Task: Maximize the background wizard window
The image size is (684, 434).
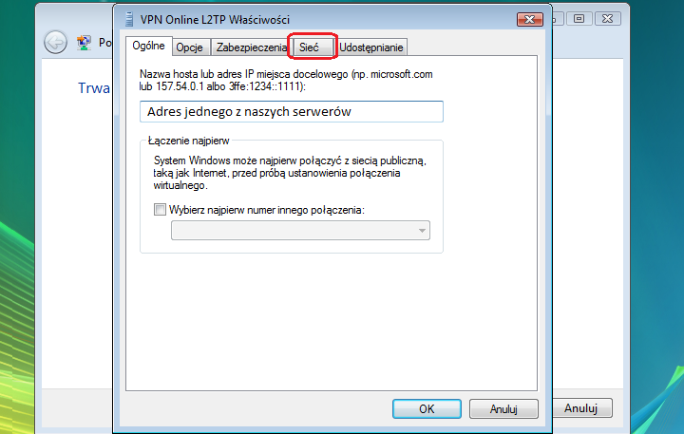Action: 579,19
